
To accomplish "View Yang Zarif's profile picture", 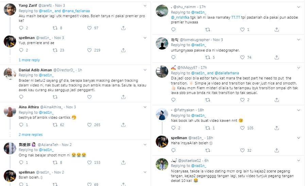I will [10, 10].
